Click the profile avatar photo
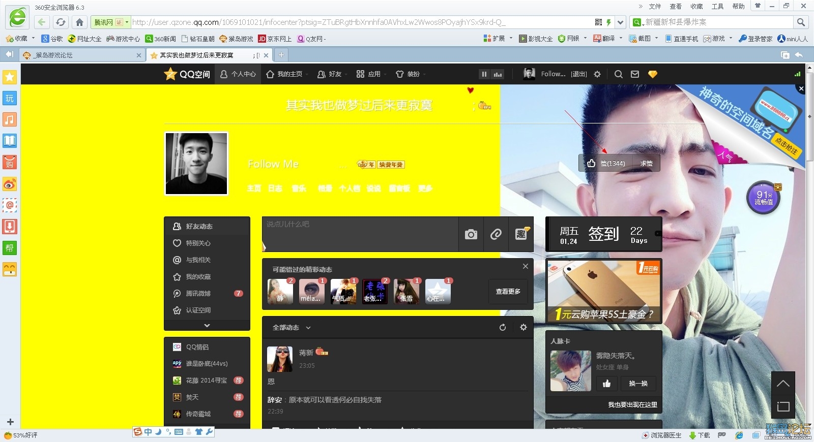The height and width of the screenshot is (442, 814). click(196, 164)
